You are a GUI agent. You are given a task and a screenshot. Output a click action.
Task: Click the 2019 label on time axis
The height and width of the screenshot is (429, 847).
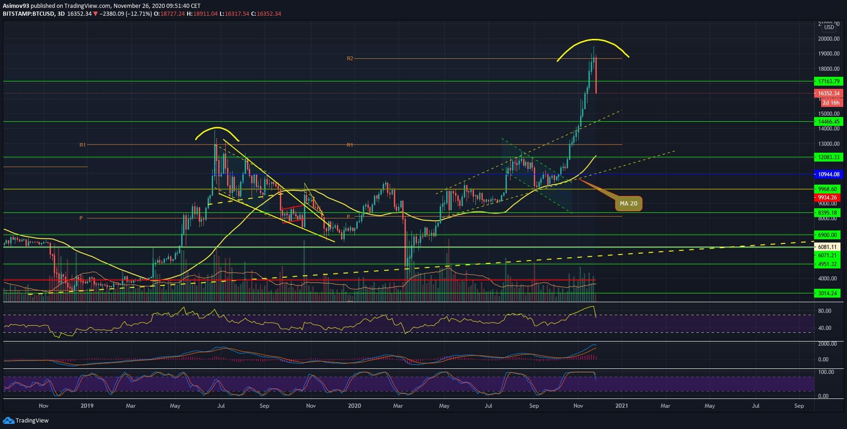tap(87, 406)
